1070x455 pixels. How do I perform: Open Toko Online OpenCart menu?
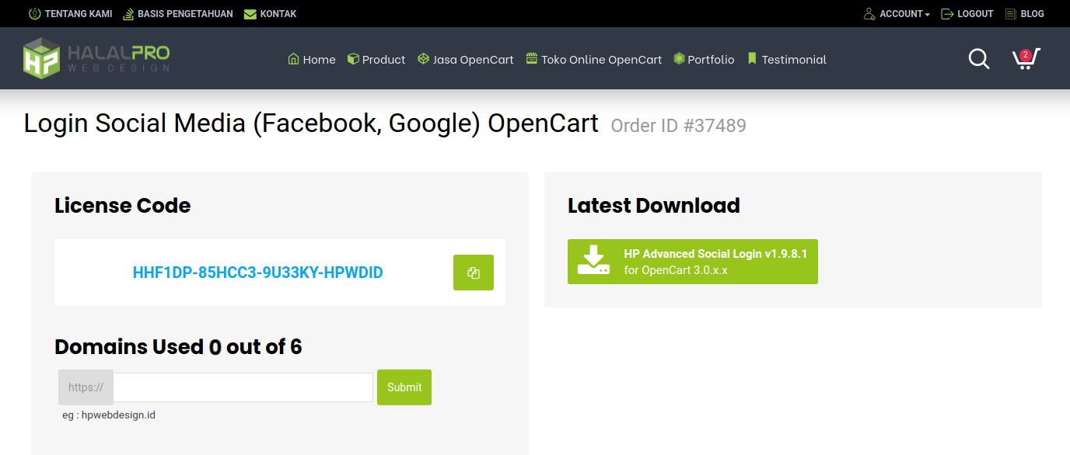(594, 60)
